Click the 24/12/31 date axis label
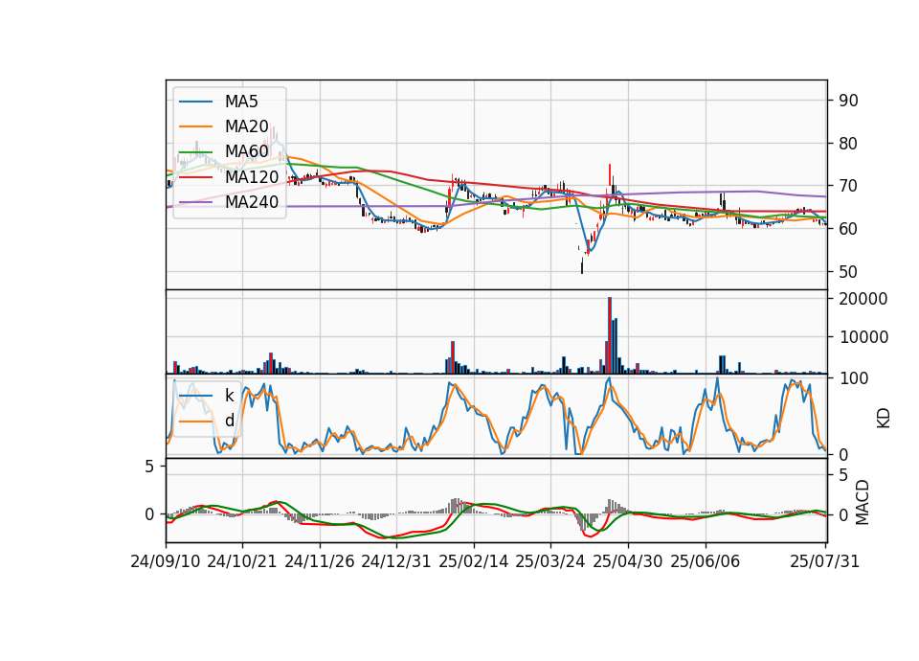The width and height of the screenshot is (919, 661). tap(396, 561)
